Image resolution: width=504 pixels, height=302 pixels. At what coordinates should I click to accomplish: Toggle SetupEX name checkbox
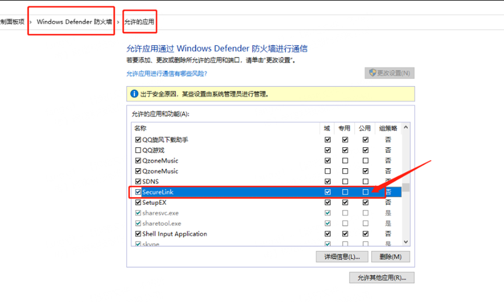coord(138,202)
